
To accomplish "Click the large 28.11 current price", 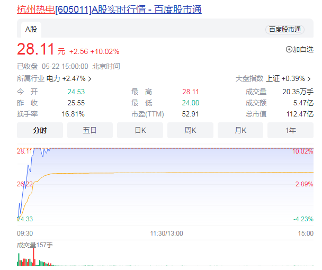I will [36, 50].
